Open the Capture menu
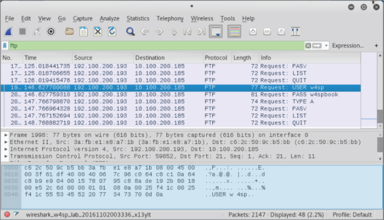The width and height of the screenshot is (384, 220). pos(83,18)
